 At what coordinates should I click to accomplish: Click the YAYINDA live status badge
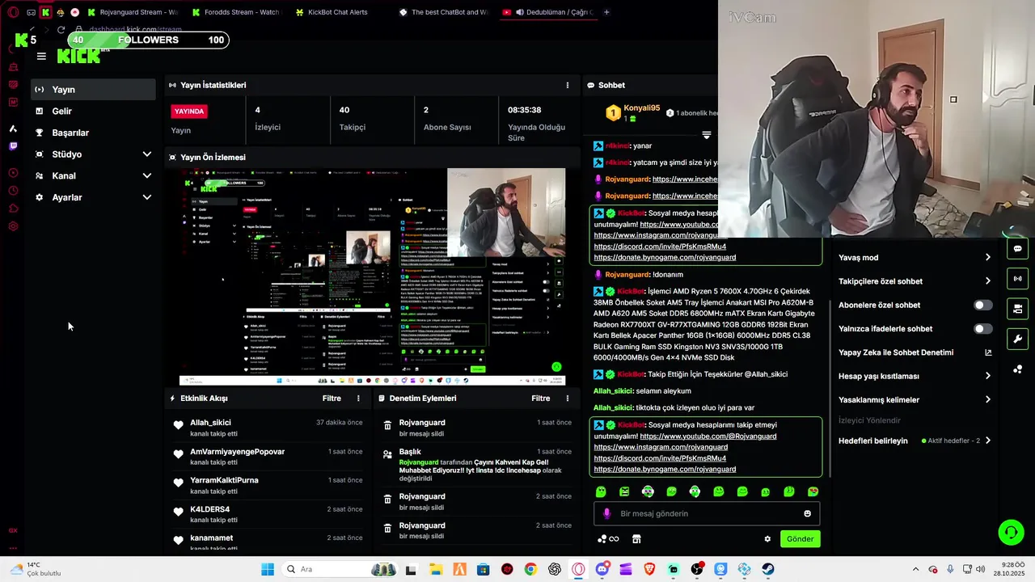point(189,112)
